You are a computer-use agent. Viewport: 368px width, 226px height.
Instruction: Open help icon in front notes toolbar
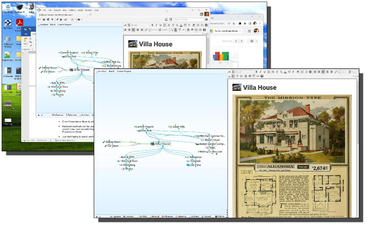pos(262,76)
